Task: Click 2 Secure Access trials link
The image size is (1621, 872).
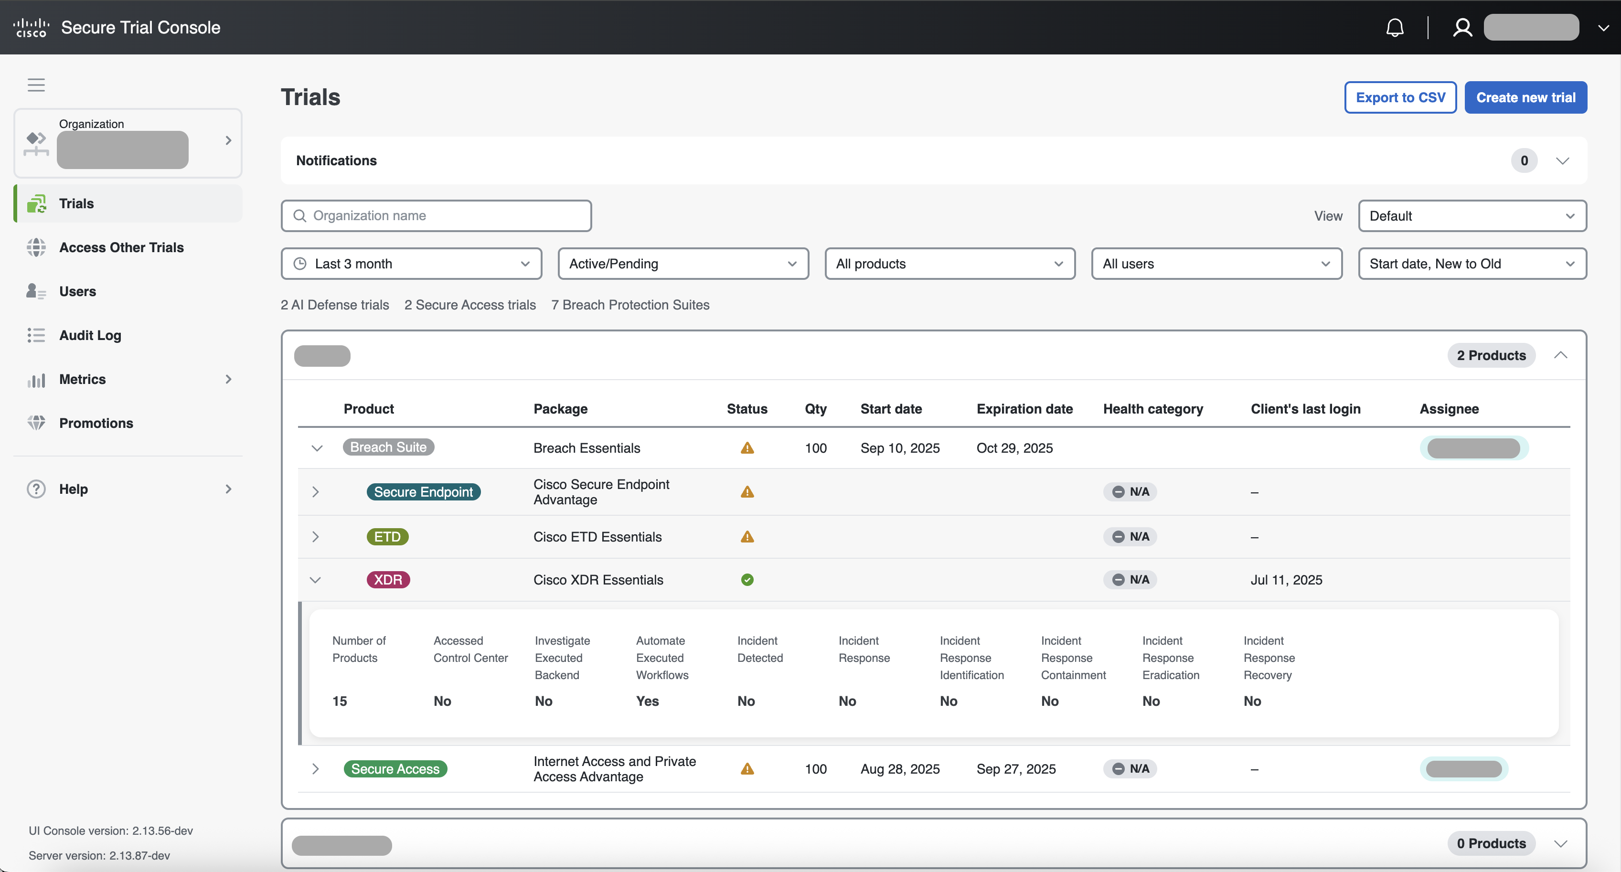Action: (x=470, y=305)
